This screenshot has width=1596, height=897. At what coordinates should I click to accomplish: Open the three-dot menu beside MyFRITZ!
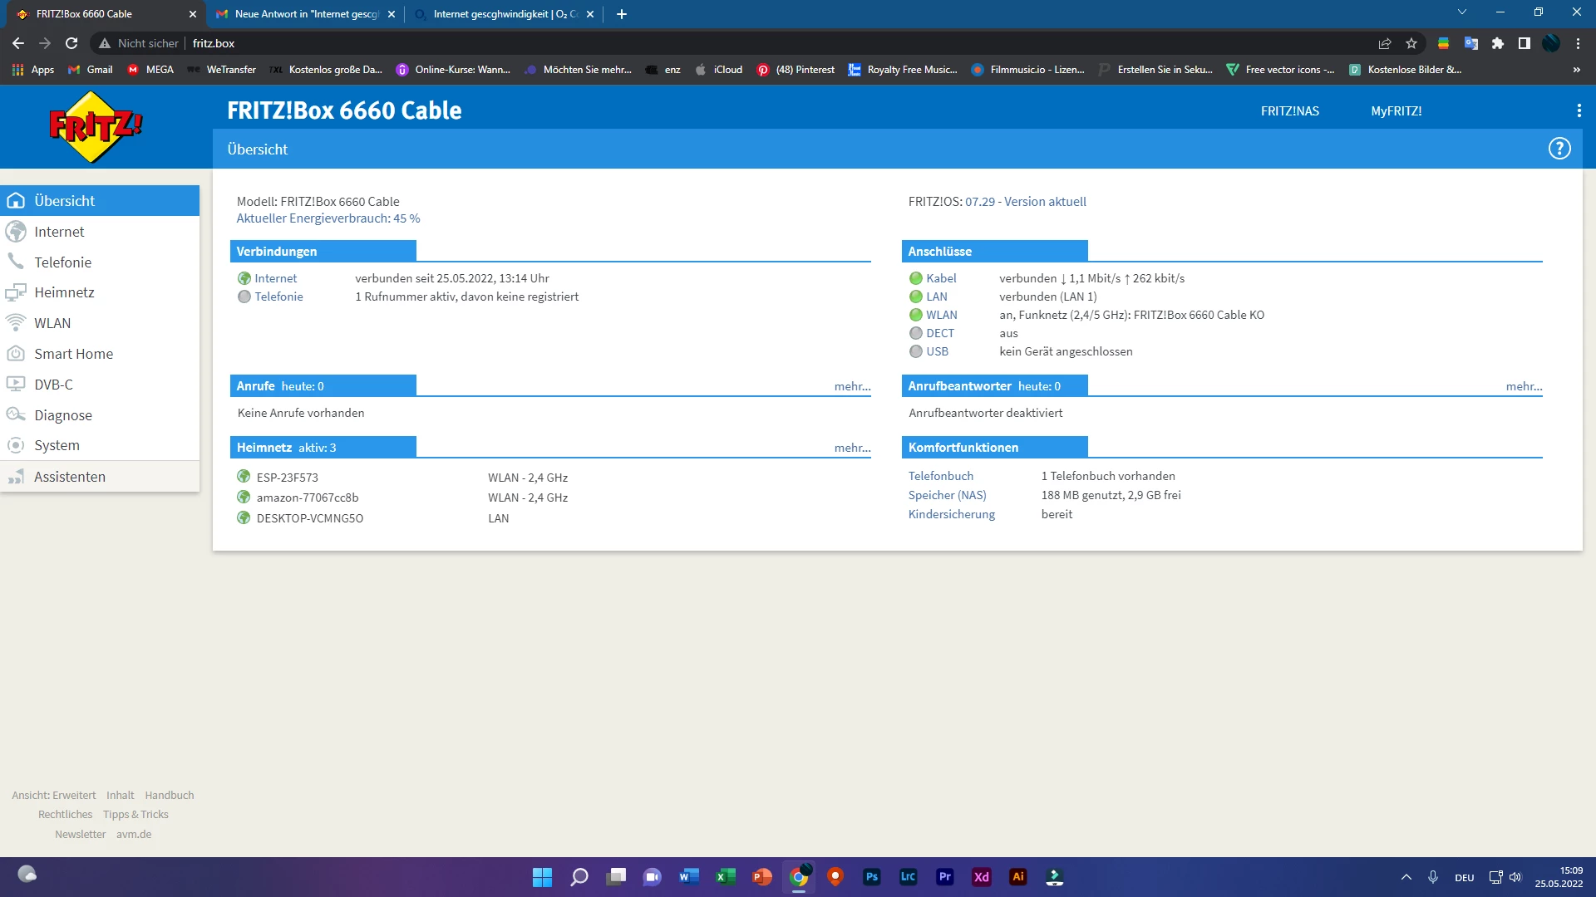click(1578, 110)
